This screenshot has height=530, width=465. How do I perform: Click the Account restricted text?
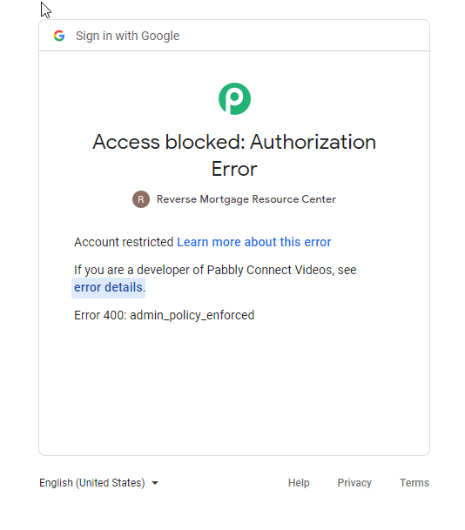point(124,242)
